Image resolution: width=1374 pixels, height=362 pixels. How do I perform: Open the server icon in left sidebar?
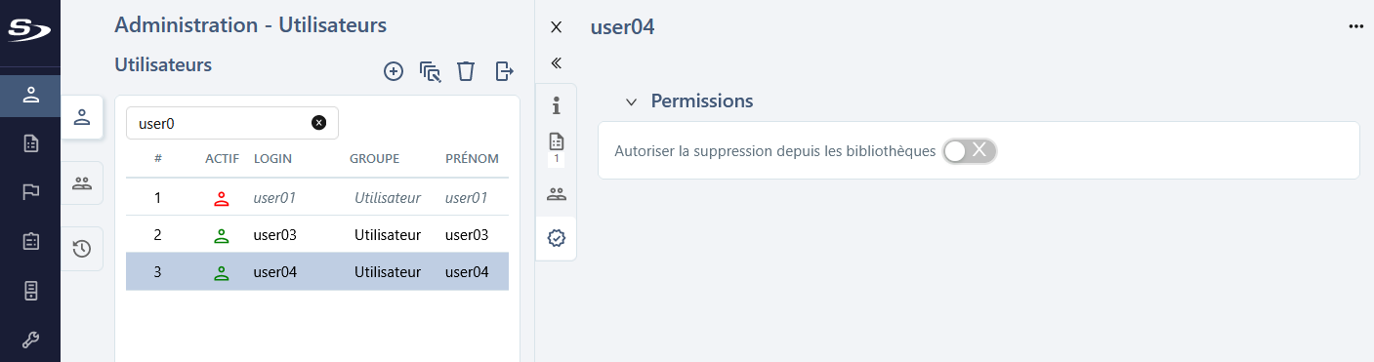[x=30, y=290]
